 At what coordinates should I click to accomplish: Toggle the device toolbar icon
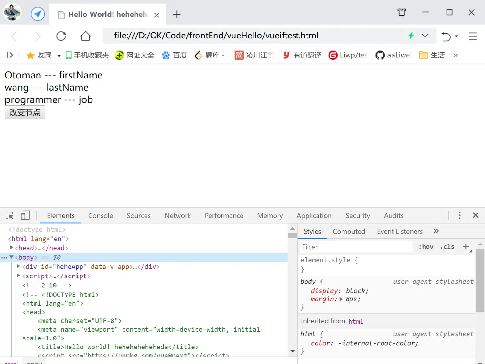click(25, 215)
